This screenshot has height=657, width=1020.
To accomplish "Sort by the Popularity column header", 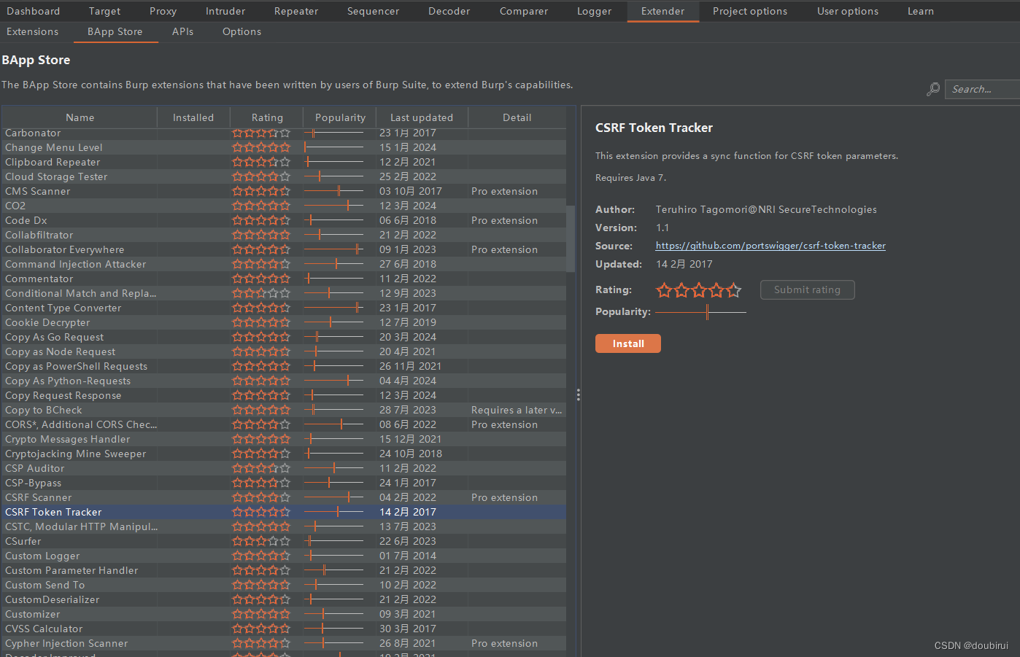I will [x=340, y=117].
